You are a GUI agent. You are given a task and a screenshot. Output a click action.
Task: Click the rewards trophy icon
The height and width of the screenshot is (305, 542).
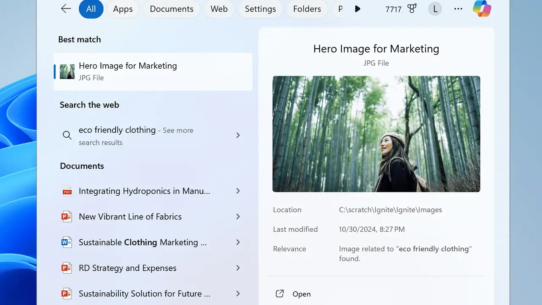tap(412, 9)
